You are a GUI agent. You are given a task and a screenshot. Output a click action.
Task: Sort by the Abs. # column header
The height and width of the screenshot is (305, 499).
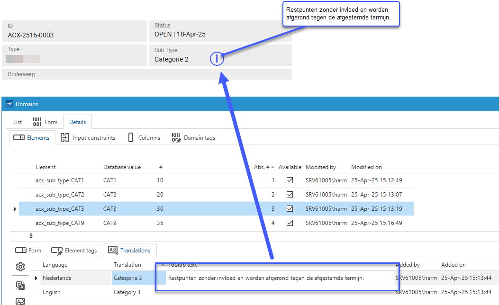264,167
